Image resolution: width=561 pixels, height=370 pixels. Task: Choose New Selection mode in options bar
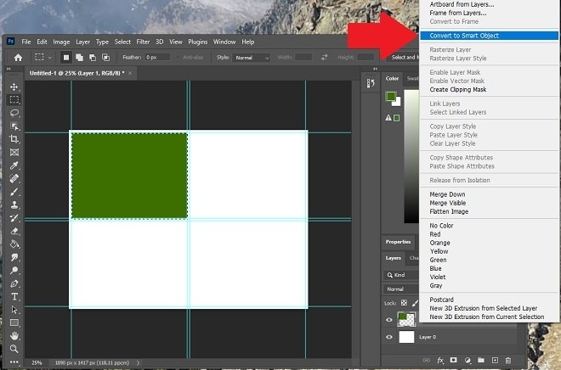(x=65, y=57)
